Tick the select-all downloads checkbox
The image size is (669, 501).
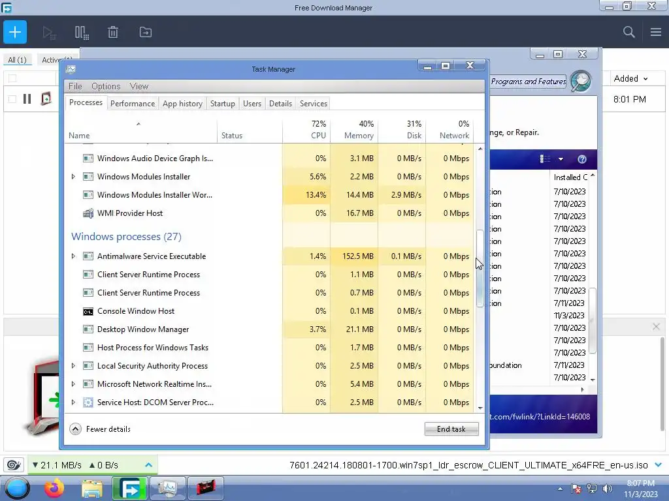[x=12, y=78]
